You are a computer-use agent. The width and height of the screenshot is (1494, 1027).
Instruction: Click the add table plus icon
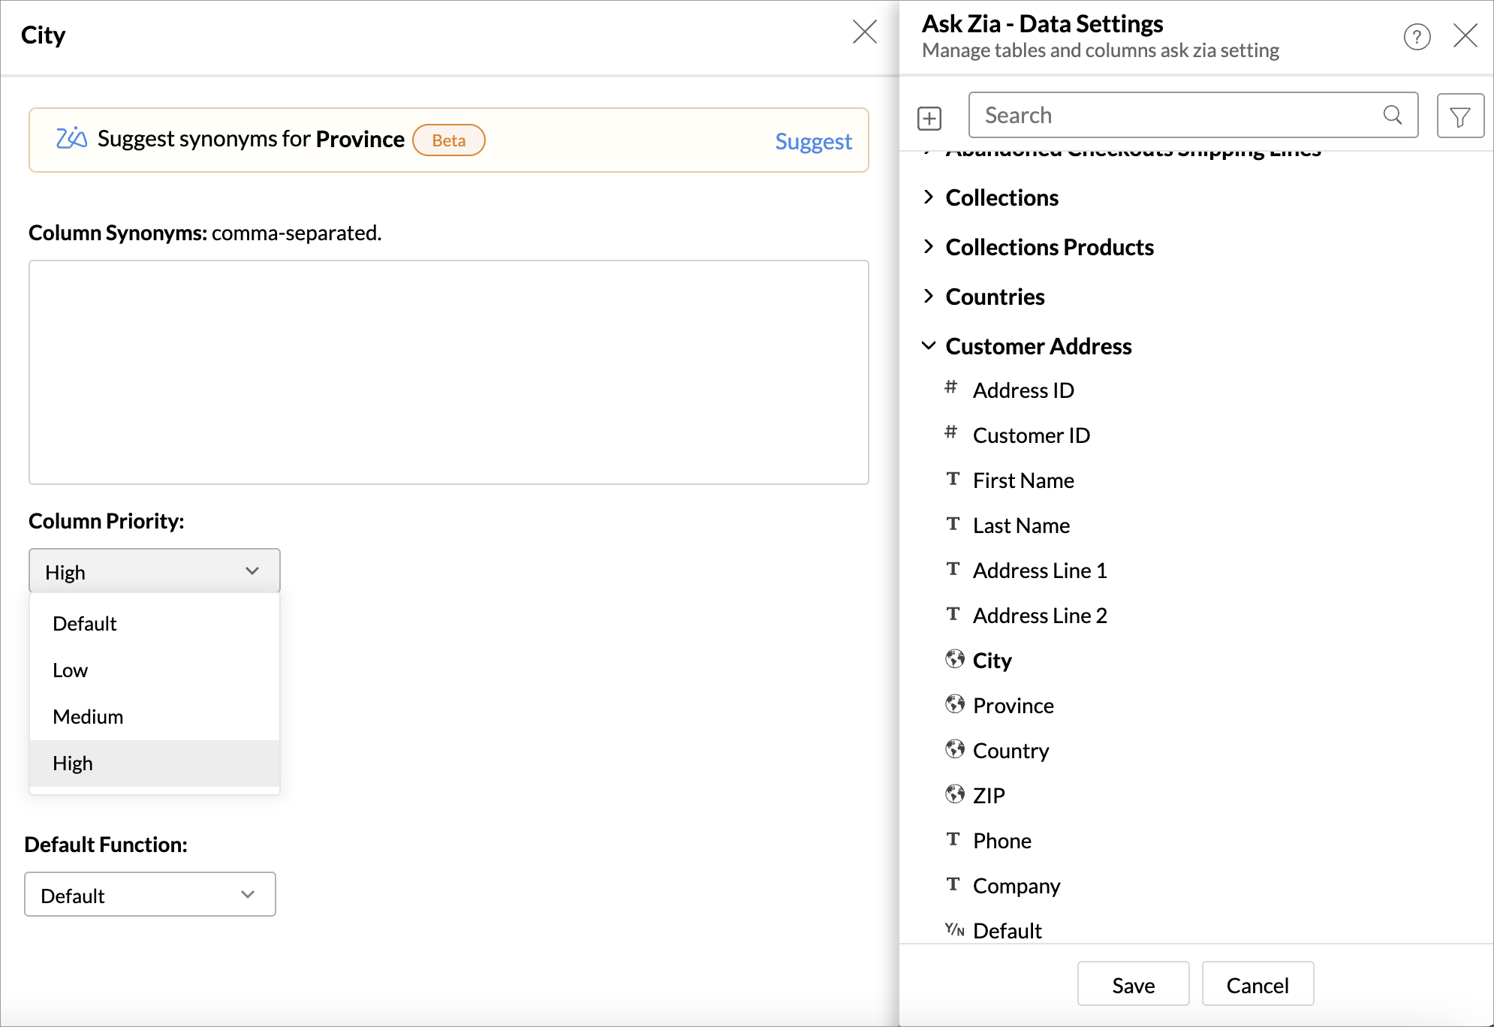(x=929, y=118)
